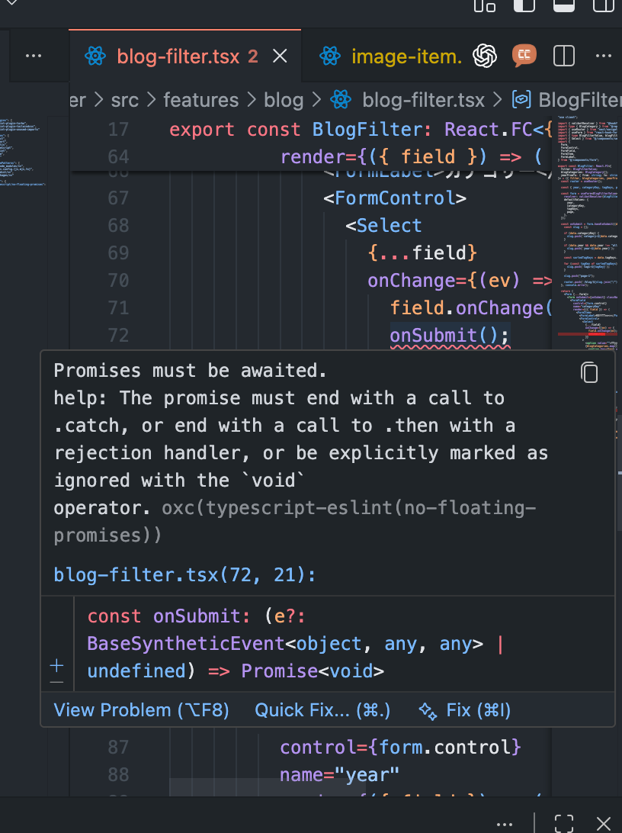Open Quick Fix menu from hover
Screen dimensions: 622x833
coord(322,710)
